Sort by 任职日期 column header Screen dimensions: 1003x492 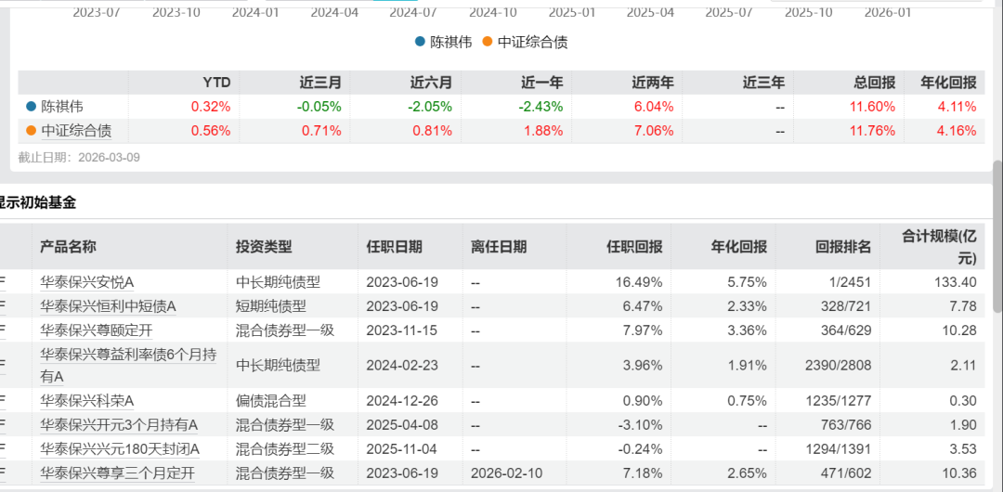[394, 247]
